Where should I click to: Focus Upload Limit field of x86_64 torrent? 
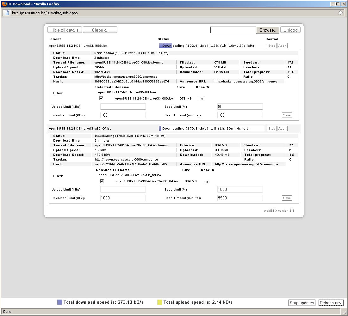point(123,189)
